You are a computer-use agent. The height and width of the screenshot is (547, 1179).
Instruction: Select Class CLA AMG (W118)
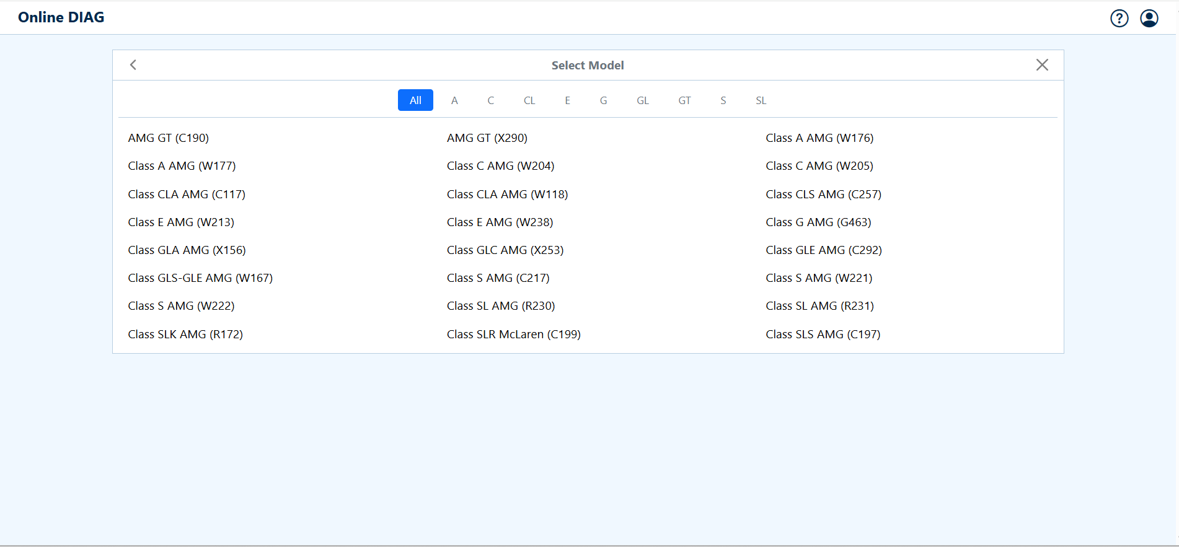point(507,195)
